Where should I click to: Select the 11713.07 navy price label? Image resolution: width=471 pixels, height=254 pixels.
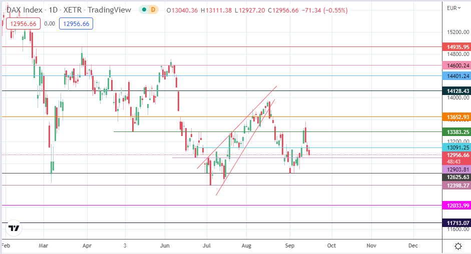click(x=456, y=223)
